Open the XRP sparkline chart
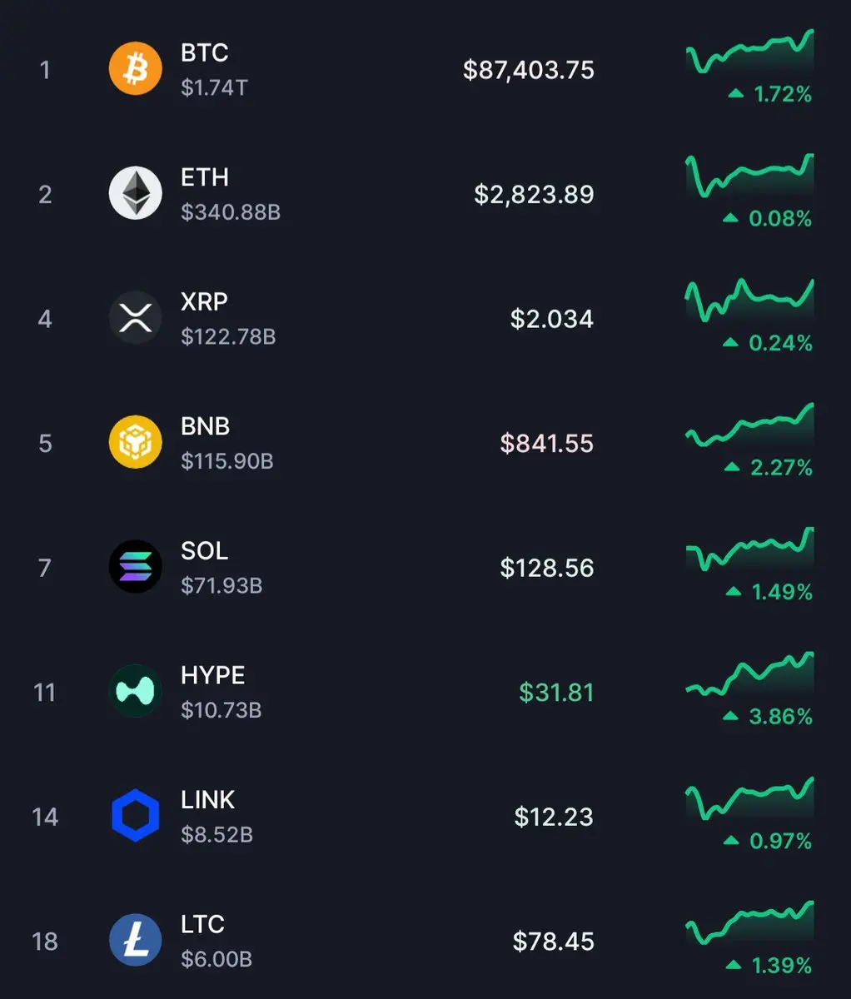 point(749,300)
